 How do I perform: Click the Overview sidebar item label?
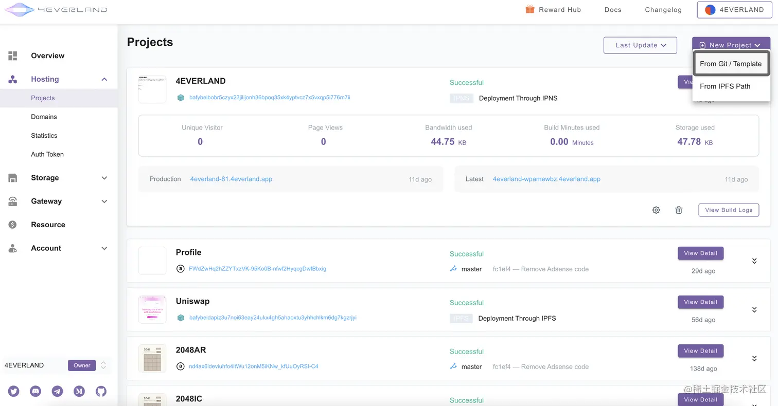coord(48,56)
